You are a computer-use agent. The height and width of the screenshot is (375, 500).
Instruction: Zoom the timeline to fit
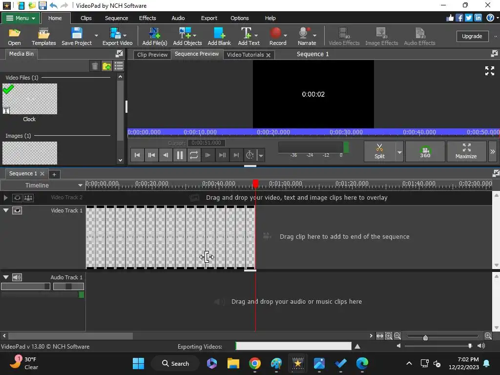tap(380, 336)
